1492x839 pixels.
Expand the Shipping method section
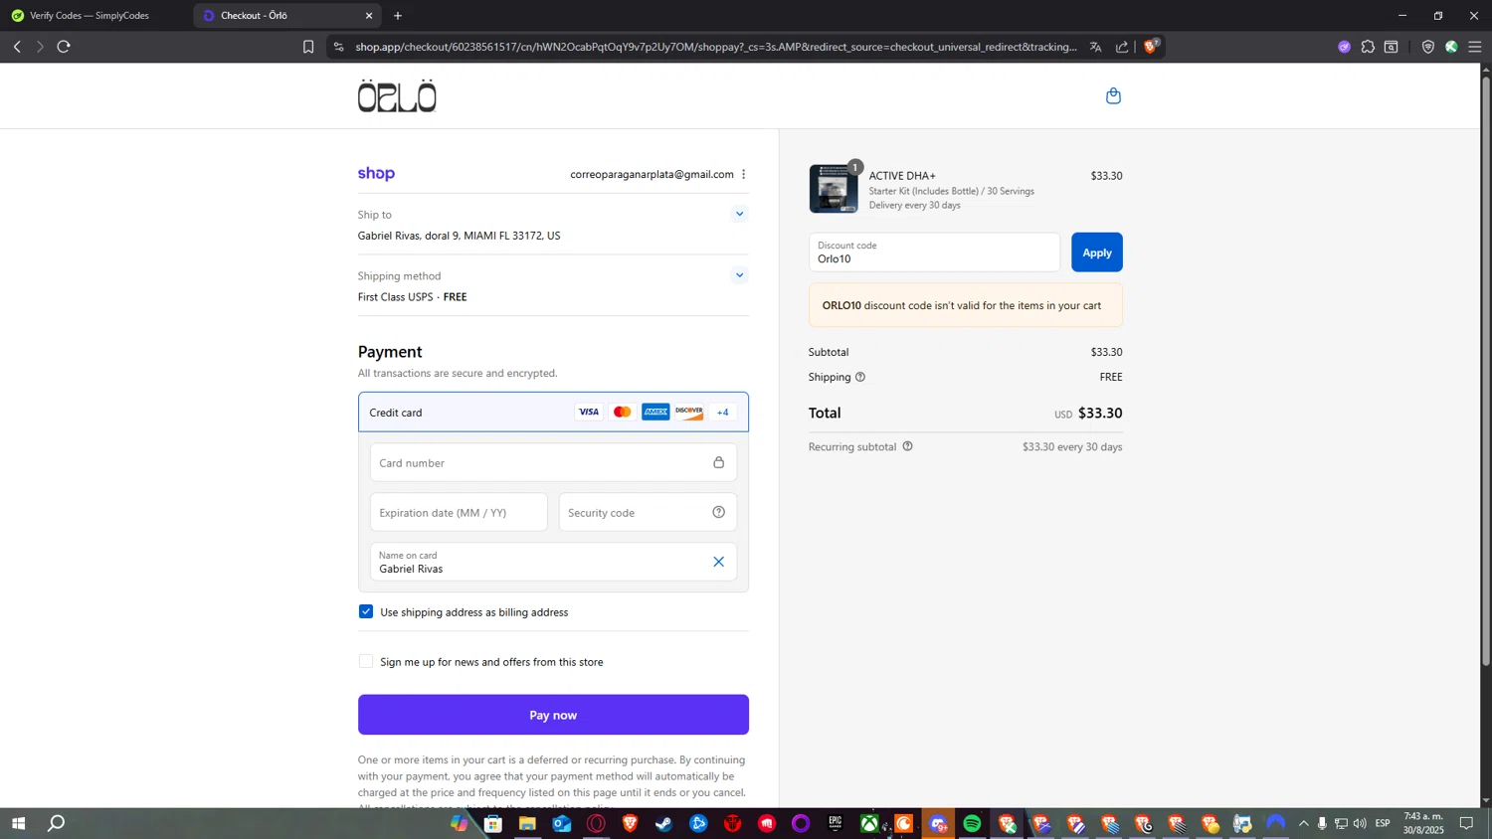pos(739,275)
